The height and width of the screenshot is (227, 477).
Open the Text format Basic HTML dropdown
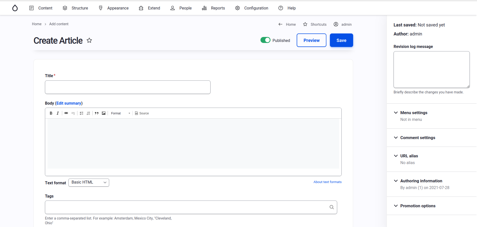coord(89,183)
